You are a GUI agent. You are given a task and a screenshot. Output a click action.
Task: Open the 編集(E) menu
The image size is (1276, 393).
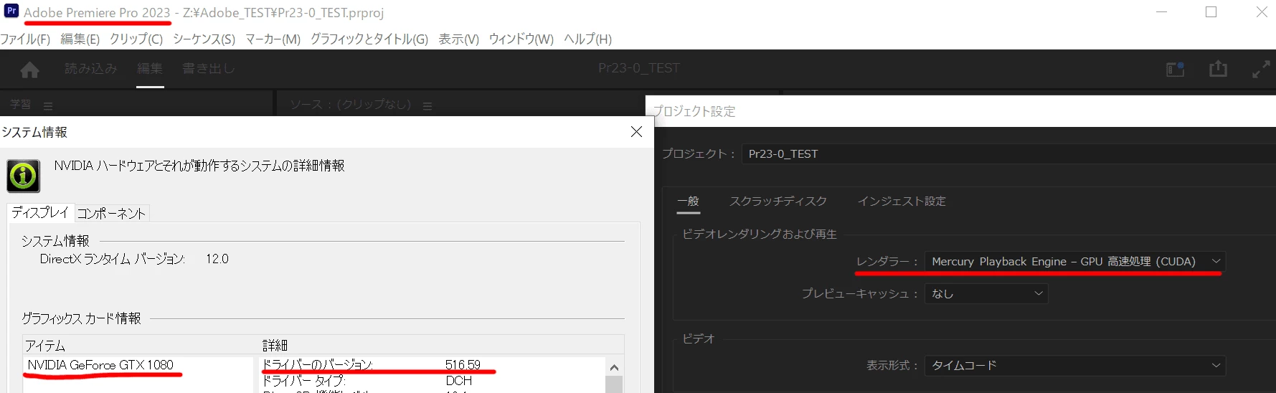(80, 39)
